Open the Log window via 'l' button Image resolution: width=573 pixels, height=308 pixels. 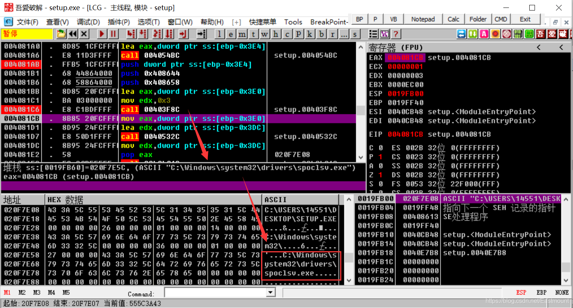[219, 34]
